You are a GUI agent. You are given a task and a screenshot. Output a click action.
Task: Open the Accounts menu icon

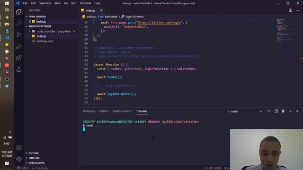click(x=19, y=148)
